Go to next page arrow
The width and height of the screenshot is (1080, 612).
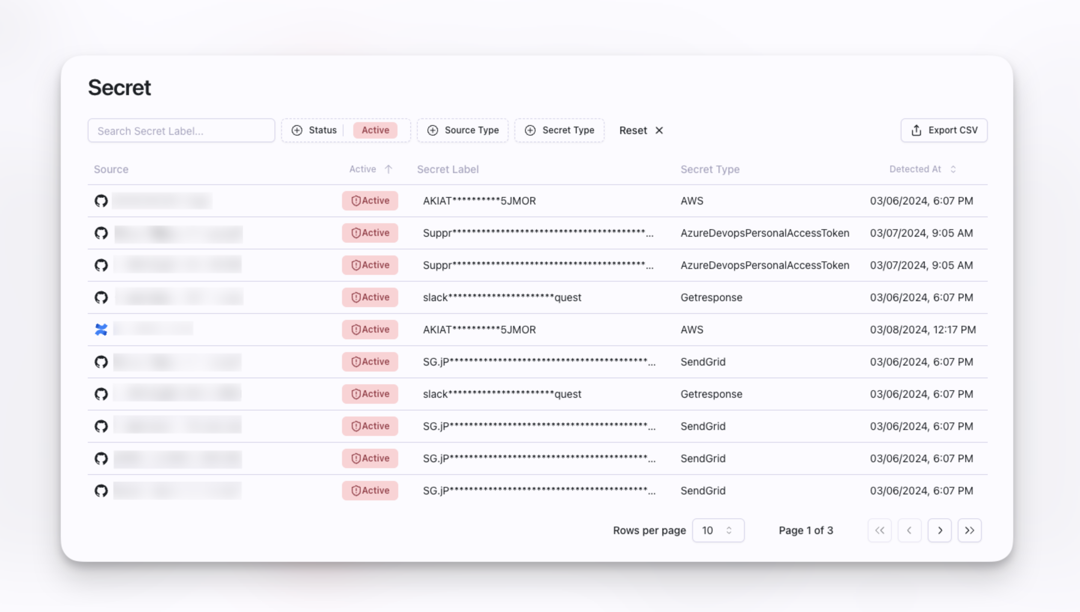(939, 530)
